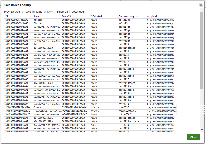206x145 pixels.
Task: Expand original object in the test3216testdata row
Action: point(148,122)
